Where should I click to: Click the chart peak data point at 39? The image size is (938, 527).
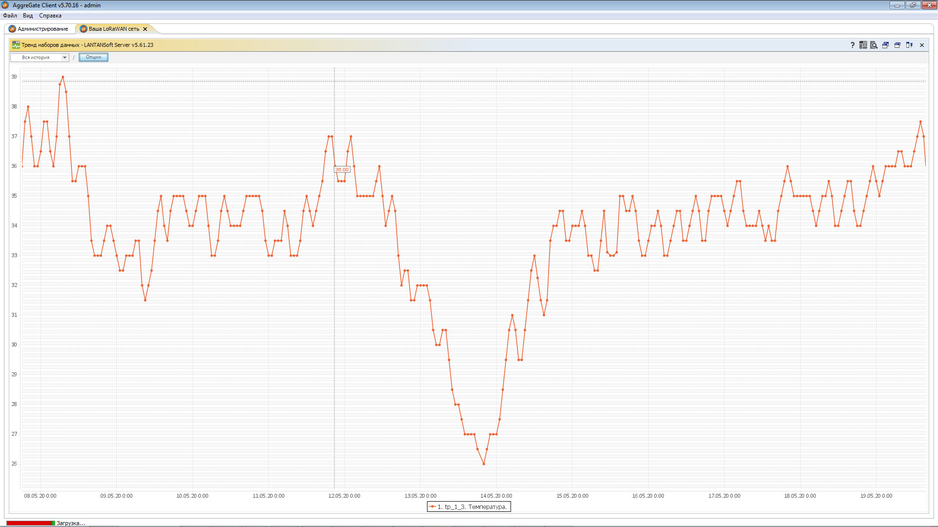(x=63, y=77)
